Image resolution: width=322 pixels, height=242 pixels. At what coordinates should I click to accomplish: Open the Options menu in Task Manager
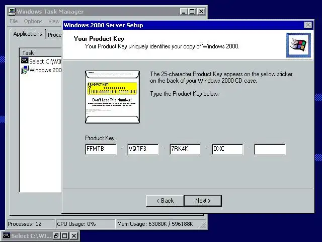(33, 21)
